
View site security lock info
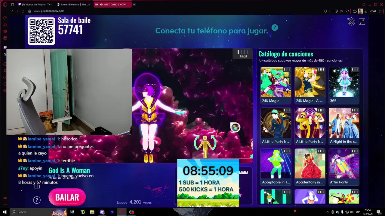[x=29, y=11]
